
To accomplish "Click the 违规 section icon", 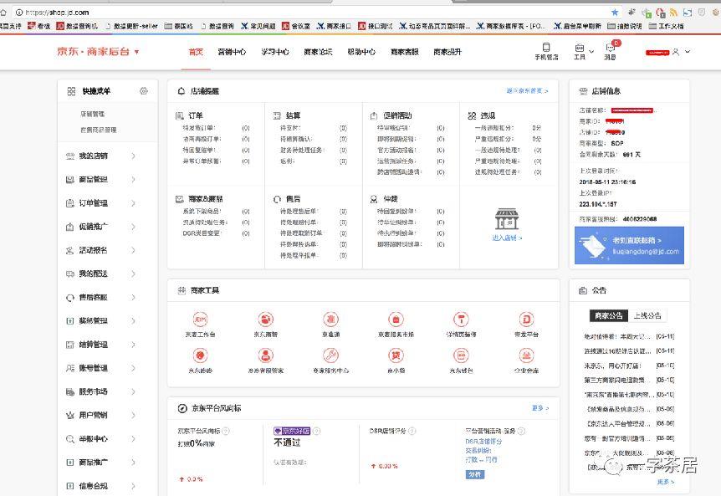I will [x=472, y=115].
